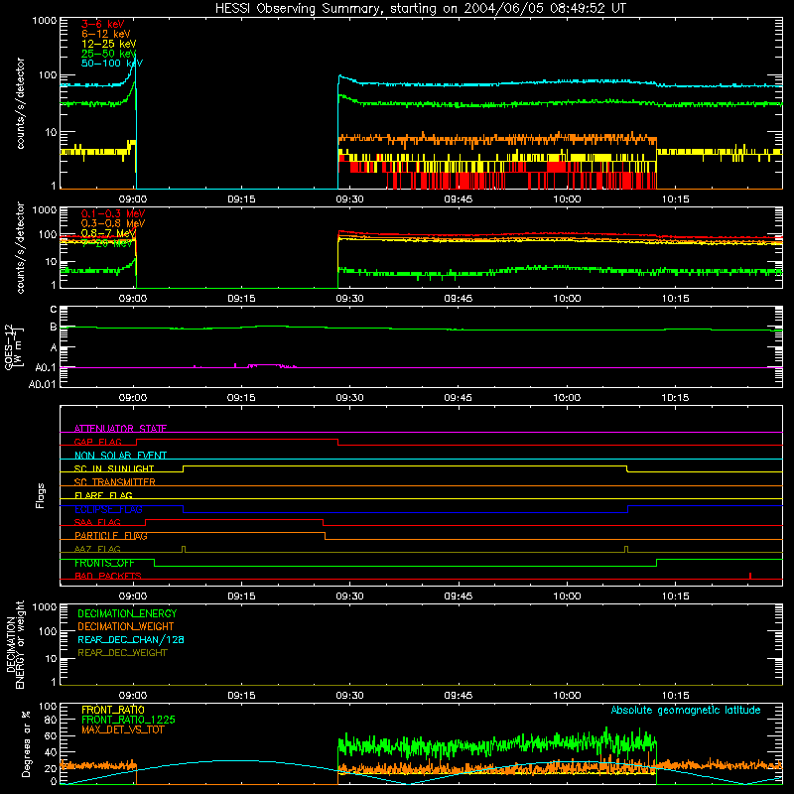Click the vertical Flags axis title
794x794 pixels.
click(x=40, y=495)
